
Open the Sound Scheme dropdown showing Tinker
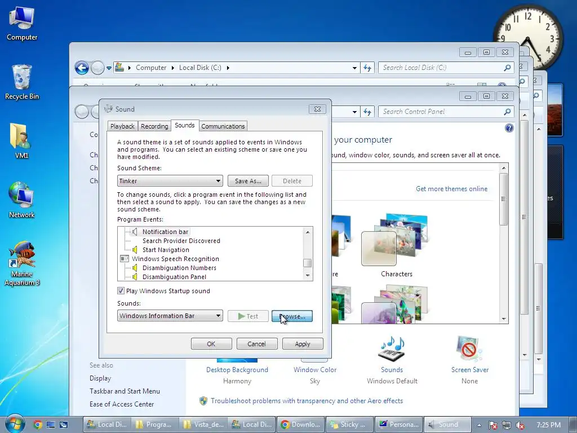coord(170,181)
